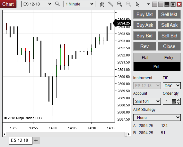
Task: Click the 2894.25 current price marker
Action: point(122,23)
